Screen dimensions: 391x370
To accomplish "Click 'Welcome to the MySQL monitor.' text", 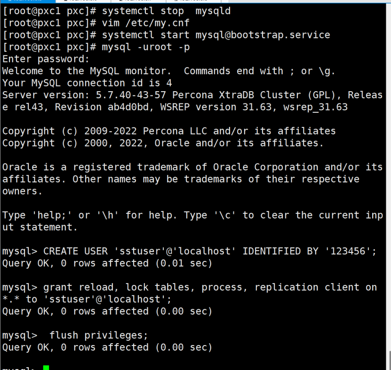I will [87, 71].
